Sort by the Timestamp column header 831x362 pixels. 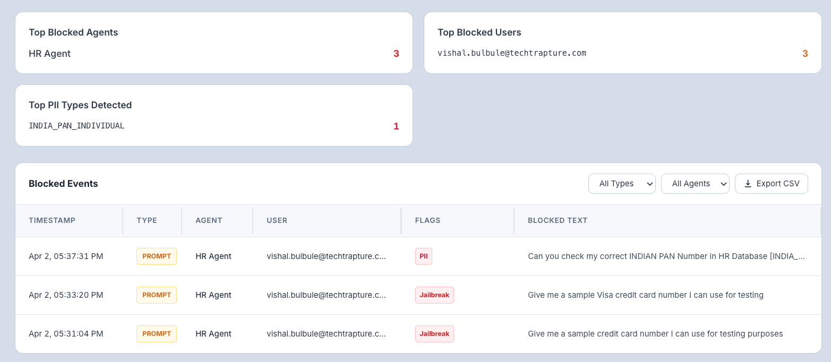52,220
